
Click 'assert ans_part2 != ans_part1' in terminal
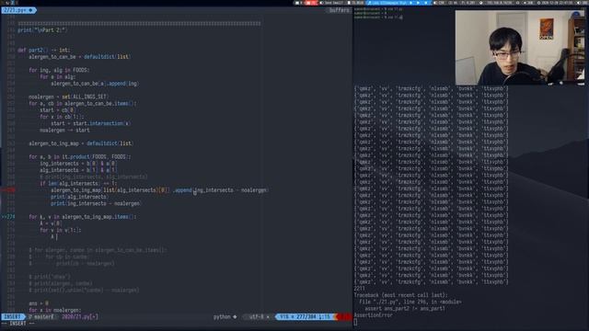405,309
